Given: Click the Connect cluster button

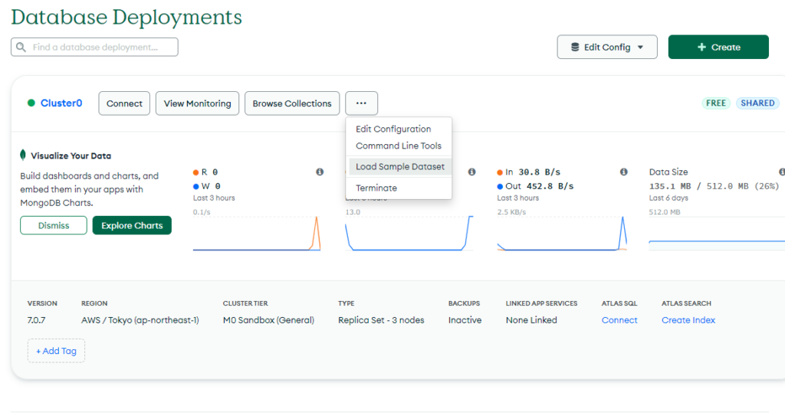Looking at the screenshot, I should click(x=124, y=103).
